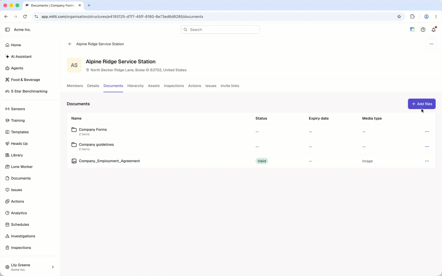Open Company guidelines row options menu
Viewport: 442px width, 276px height.
pyautogui.click(x=427, y=146)
